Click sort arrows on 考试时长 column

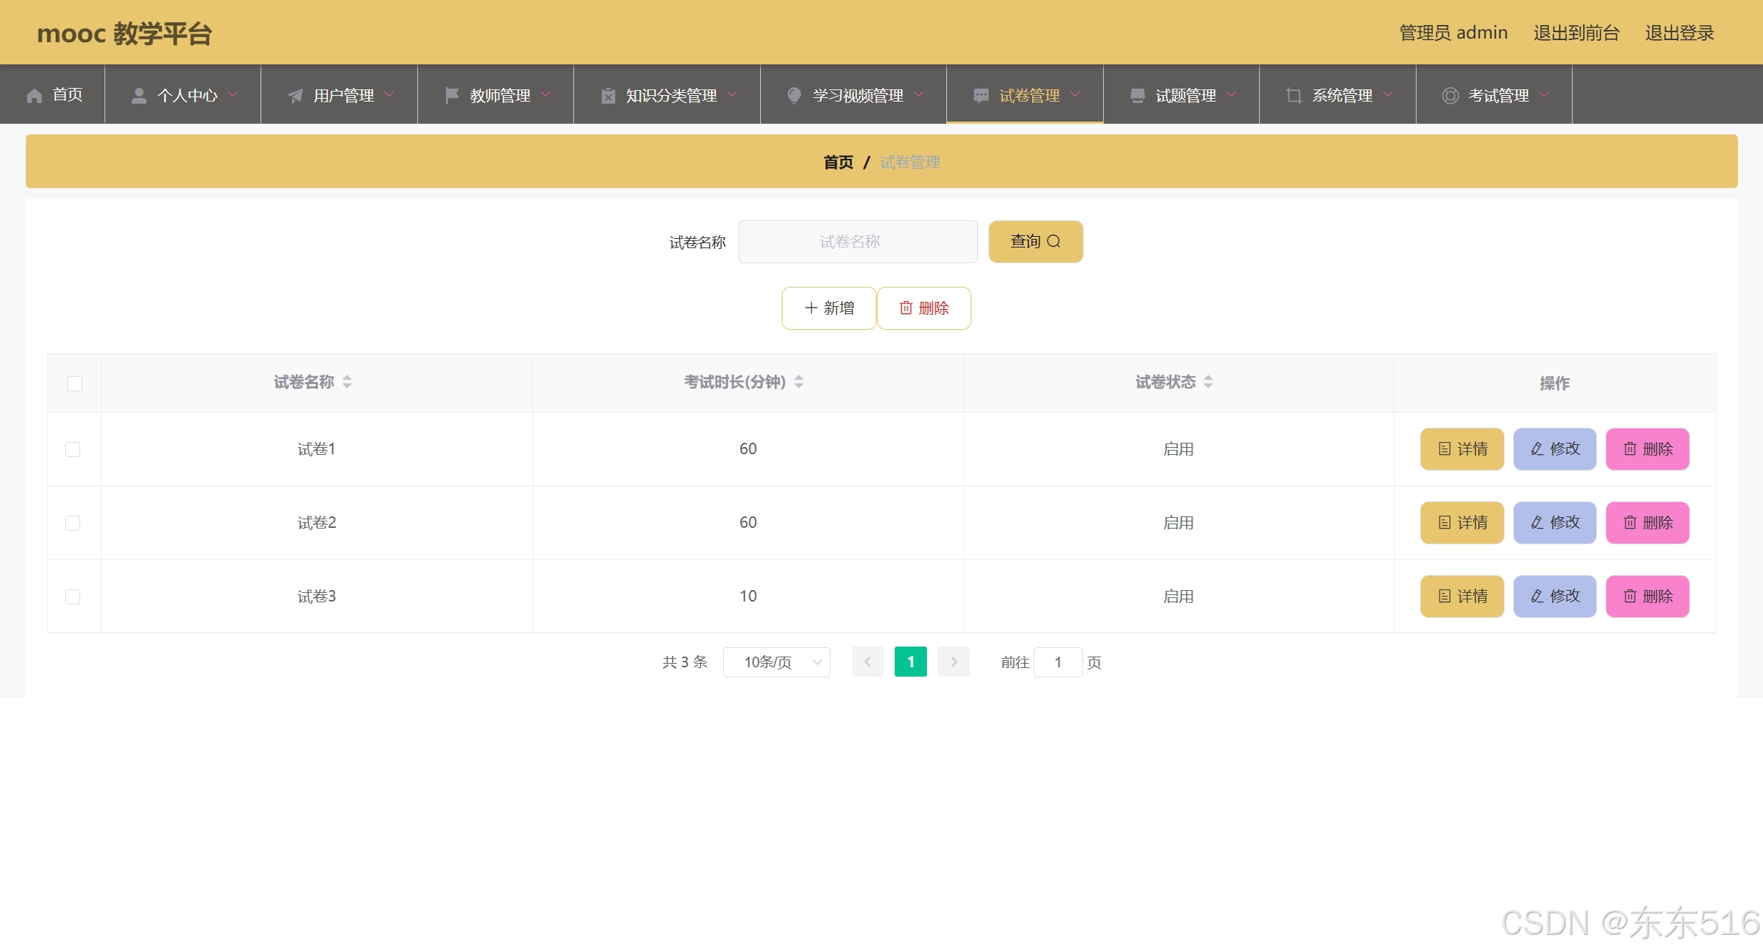click(x=799, y=382)
